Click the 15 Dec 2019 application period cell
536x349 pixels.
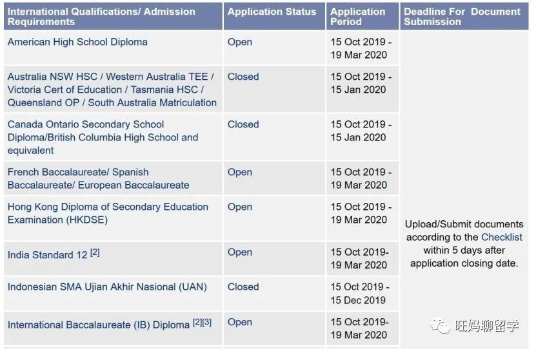click(x=362, y=294)
